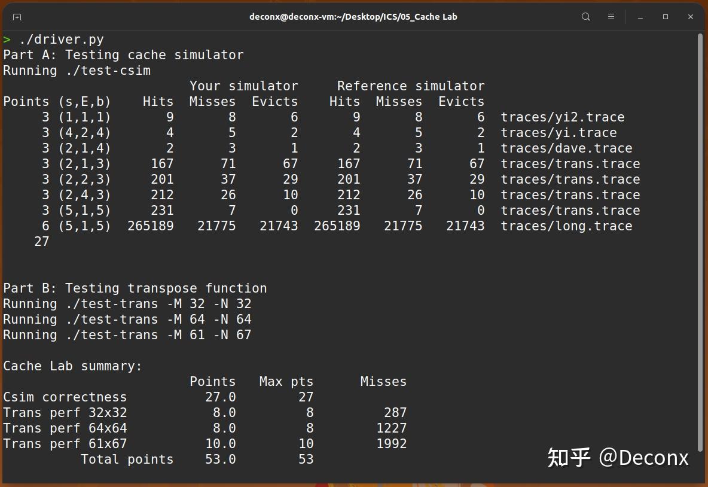Select the 'Cache Lab summary:' heading text
This screenshot has height=487, width=708.
(x=72, y=366)
